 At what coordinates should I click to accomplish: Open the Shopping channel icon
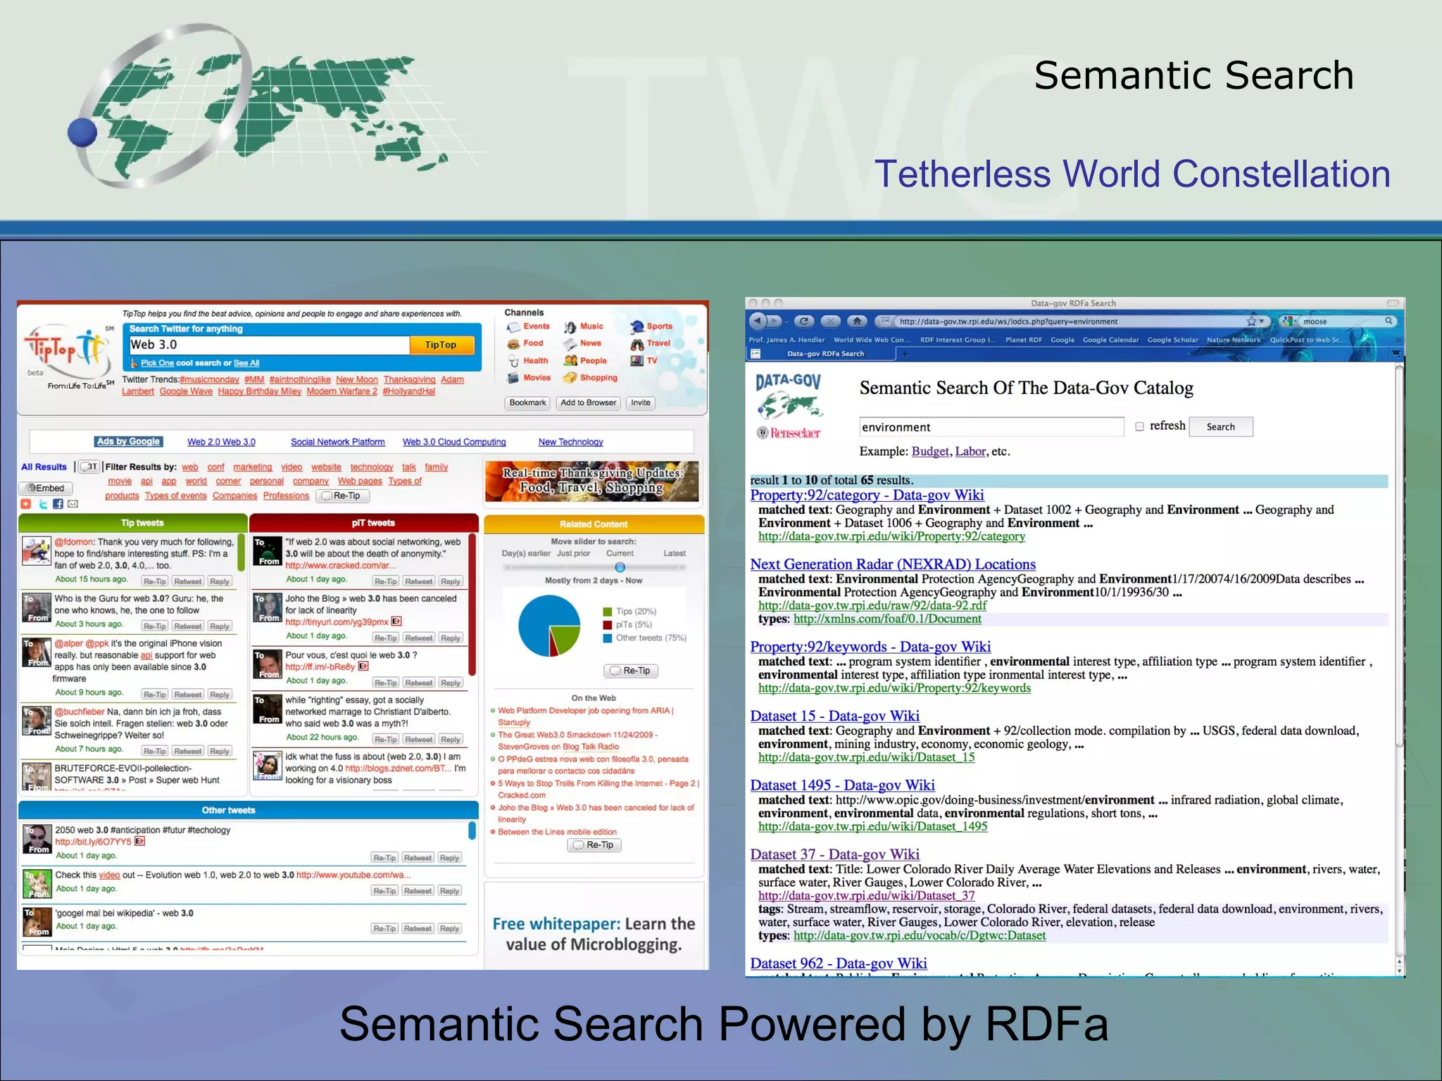point(570,378)
